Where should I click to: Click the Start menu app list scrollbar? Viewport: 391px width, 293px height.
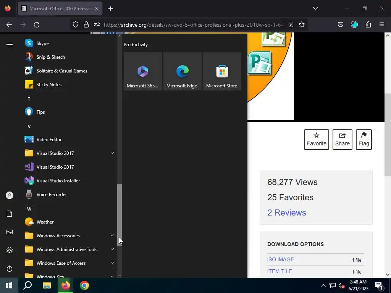point(120,215)
